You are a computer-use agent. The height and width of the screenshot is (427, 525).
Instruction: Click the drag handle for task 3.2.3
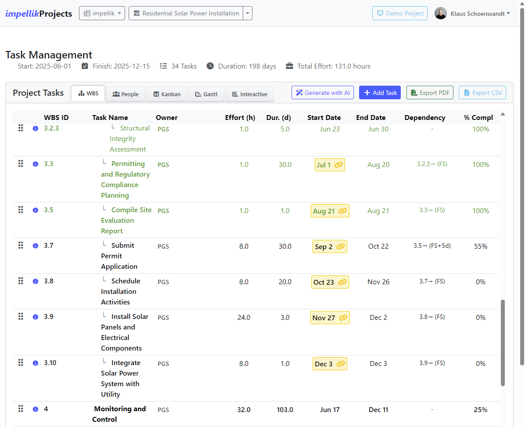(21, 128)
